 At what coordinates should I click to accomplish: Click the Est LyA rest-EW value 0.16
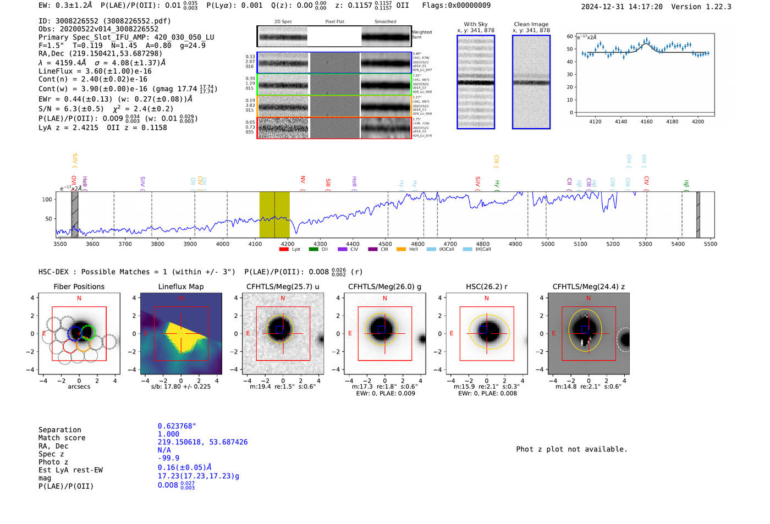185,467
